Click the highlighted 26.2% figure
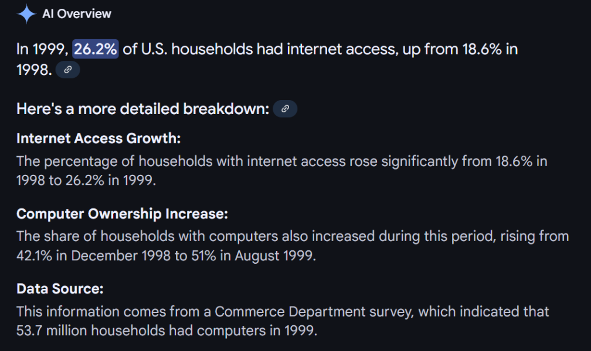The width and height of the screenshot is (591, 351). (96, 49)
